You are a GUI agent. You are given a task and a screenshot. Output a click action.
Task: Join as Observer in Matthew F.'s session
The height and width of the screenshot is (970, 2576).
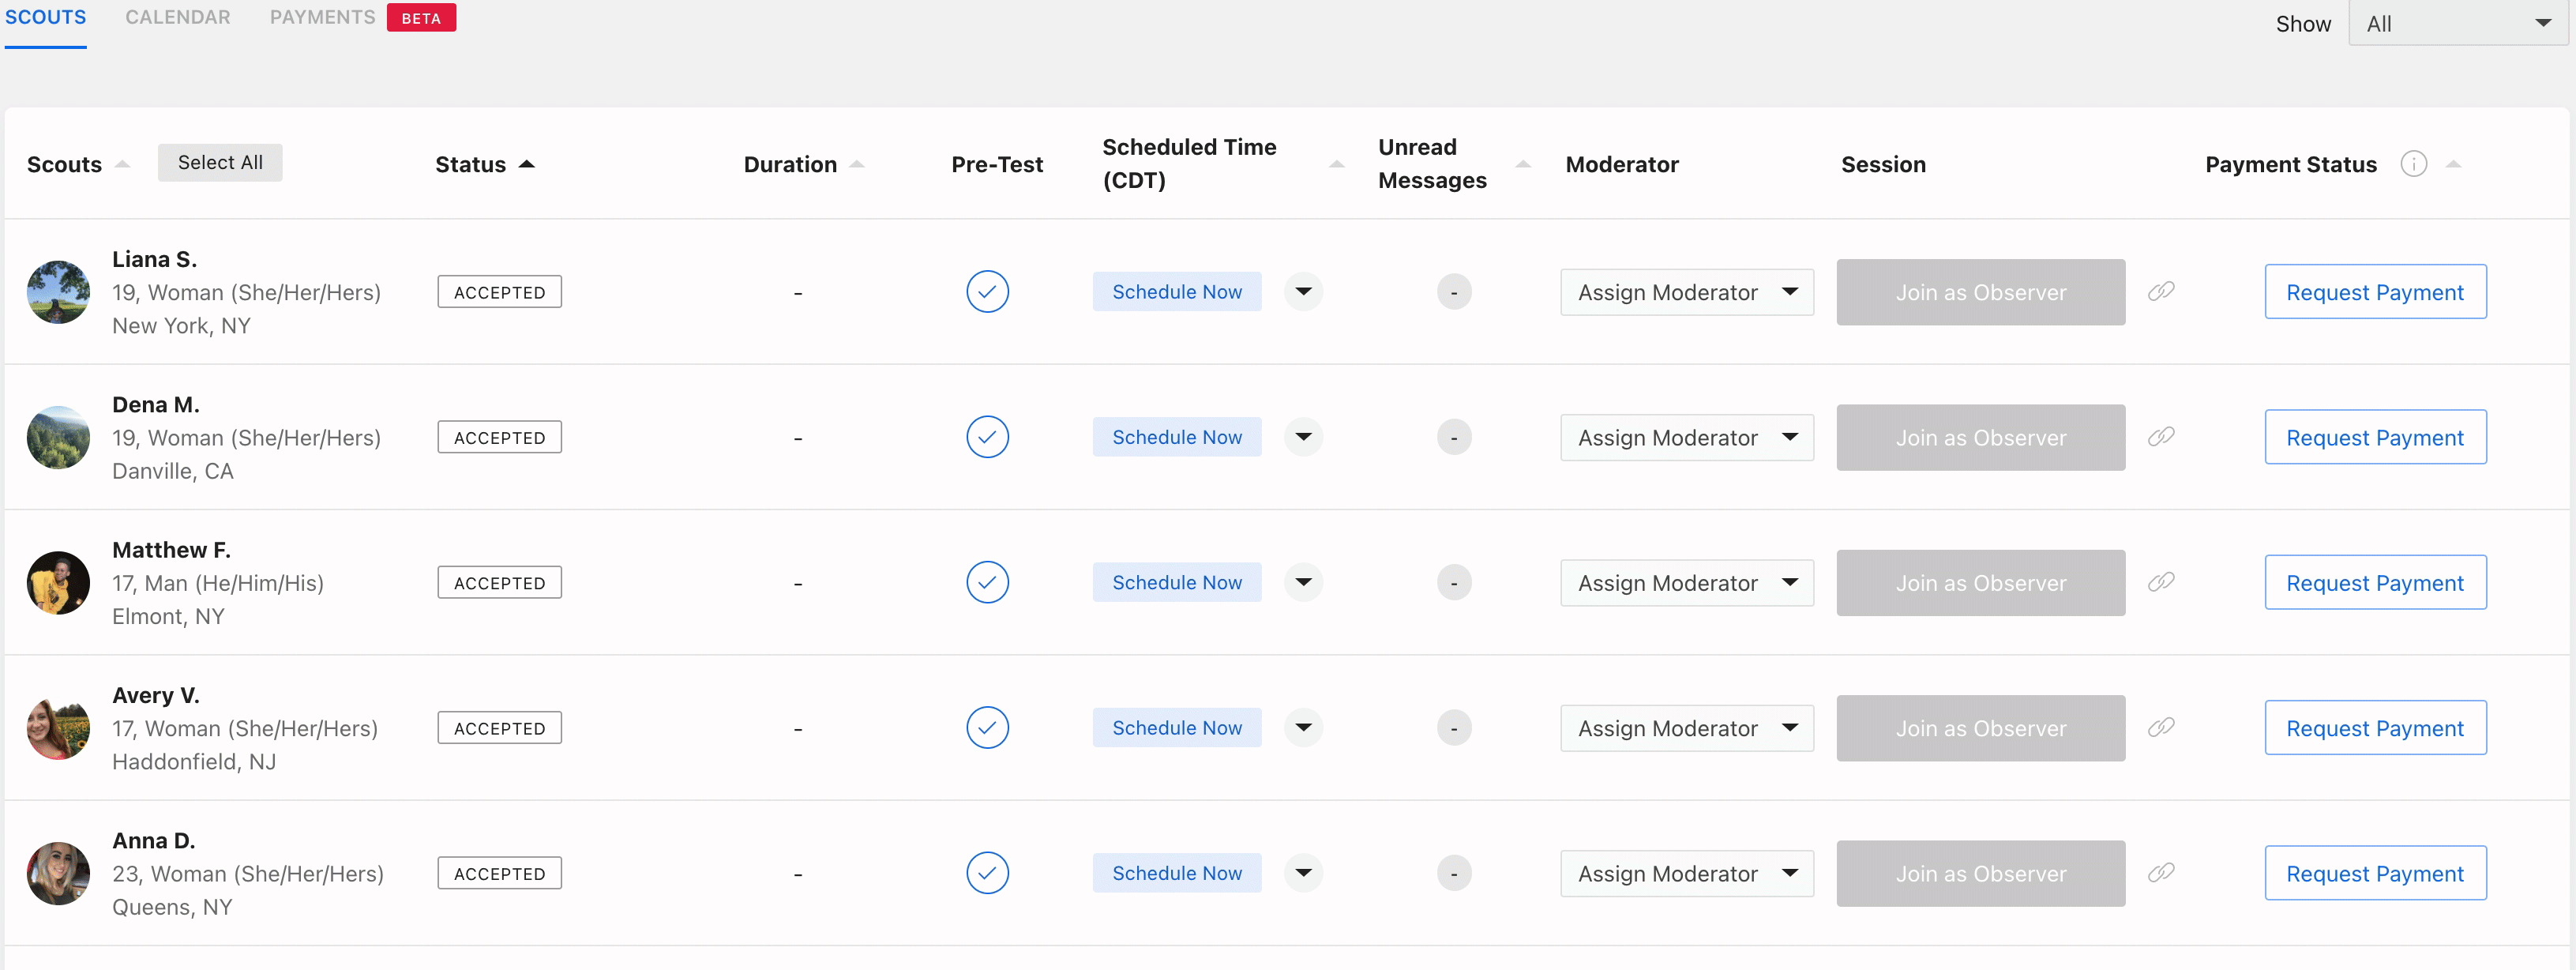click(1980, 582)
